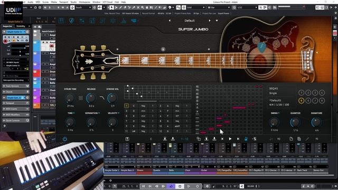Screen dimensions: 338x190
Task: Open the Ample Guitar tab player icon
Action: [134, 21]
